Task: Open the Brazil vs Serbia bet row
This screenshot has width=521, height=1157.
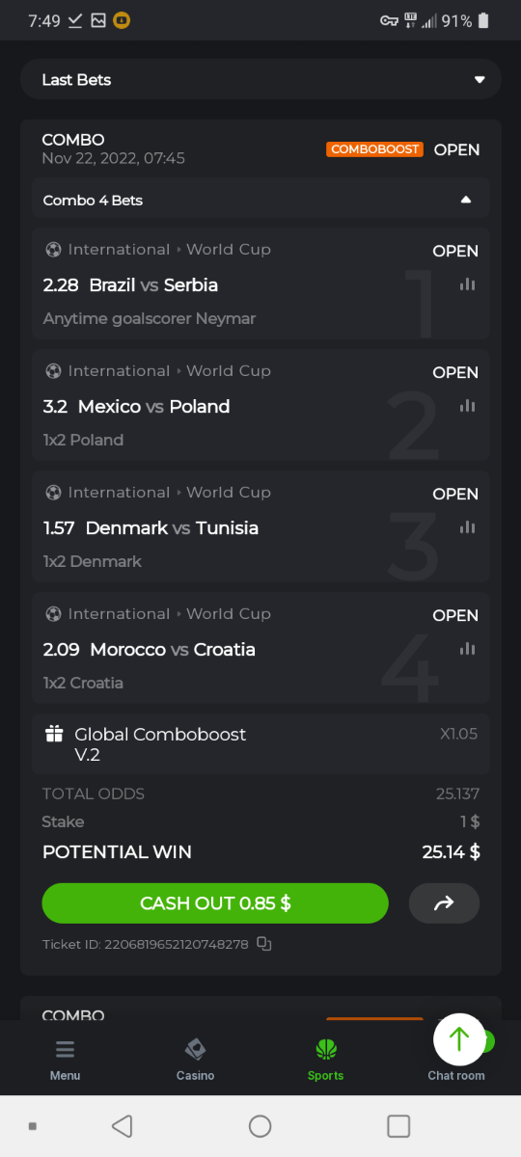Action: pos(260,284)
